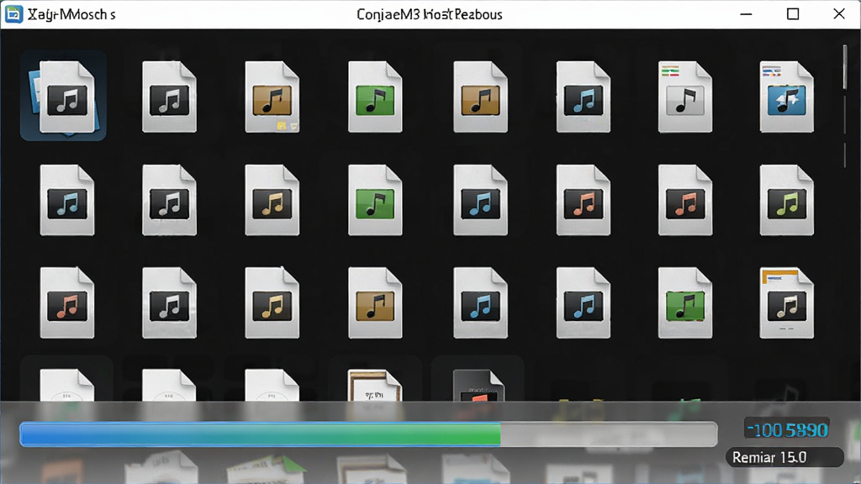Image resolution: width=861 pixels, height=484 pixels.
Task: Open the tan music file in the third row
Action: click(375, 302)
